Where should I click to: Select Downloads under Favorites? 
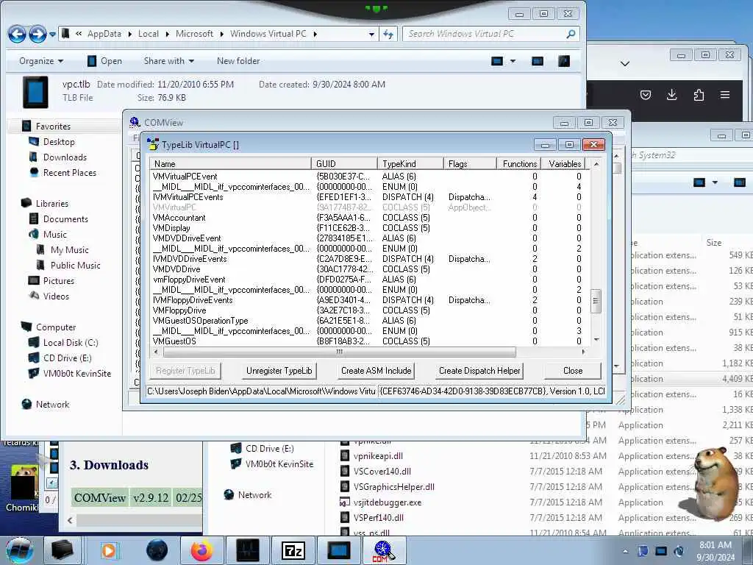65,157
